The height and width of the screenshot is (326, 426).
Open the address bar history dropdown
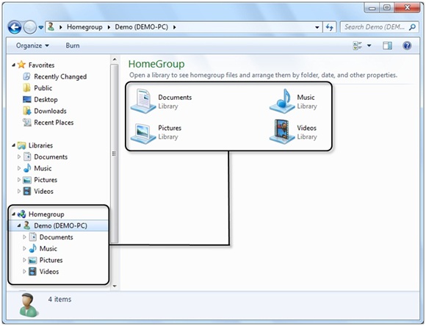coord(317,27)
